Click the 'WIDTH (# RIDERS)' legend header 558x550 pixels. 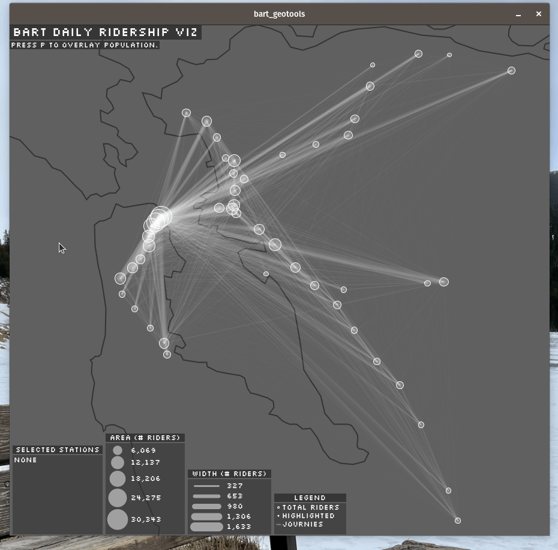[x=230, y=474]
